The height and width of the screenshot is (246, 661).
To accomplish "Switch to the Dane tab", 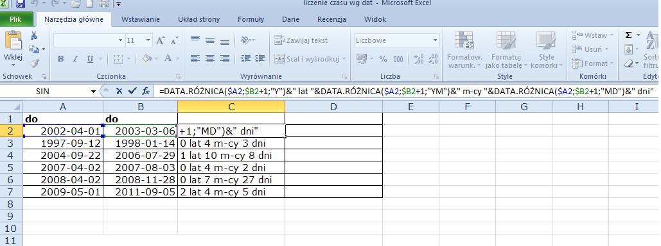I will point(290,19).
